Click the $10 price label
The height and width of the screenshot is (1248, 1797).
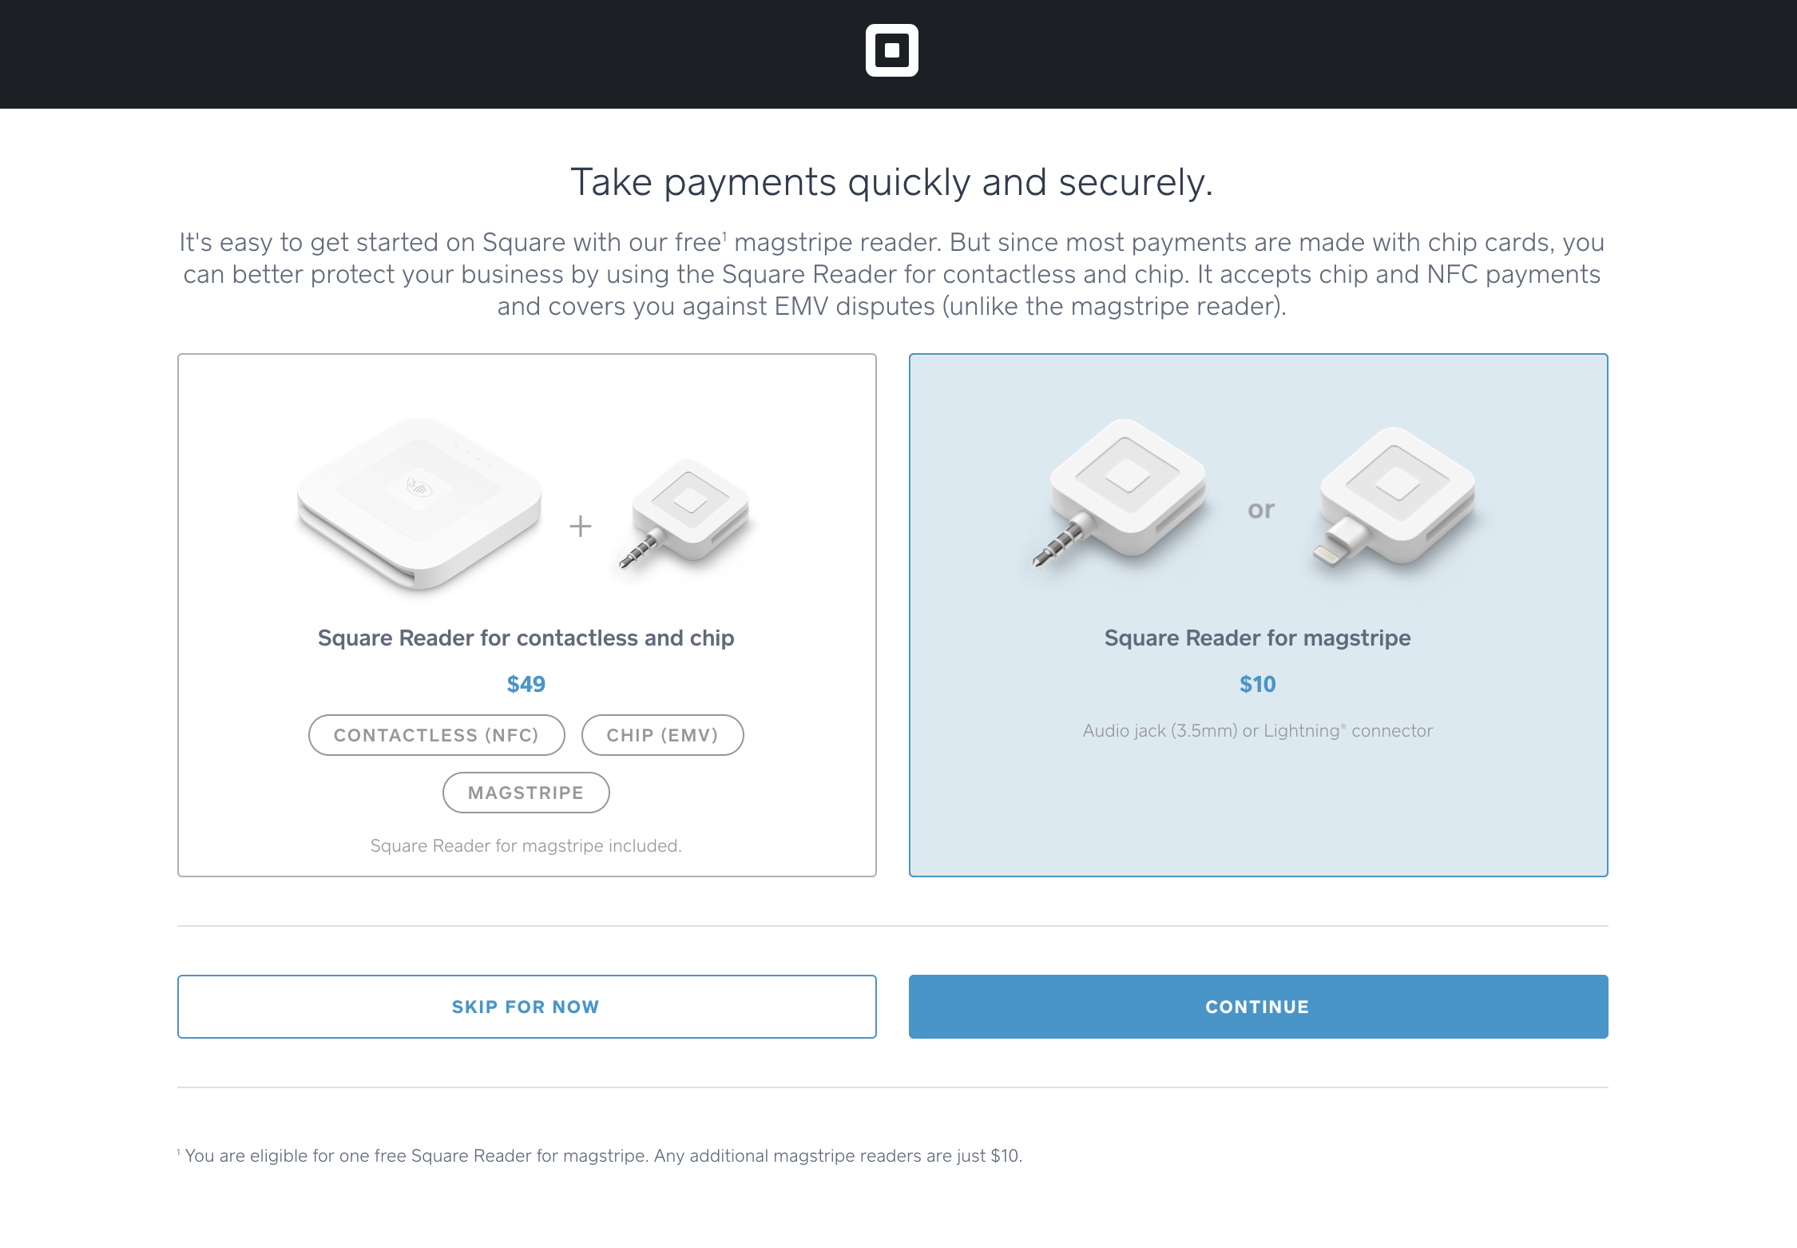[x=1257, y=684]
